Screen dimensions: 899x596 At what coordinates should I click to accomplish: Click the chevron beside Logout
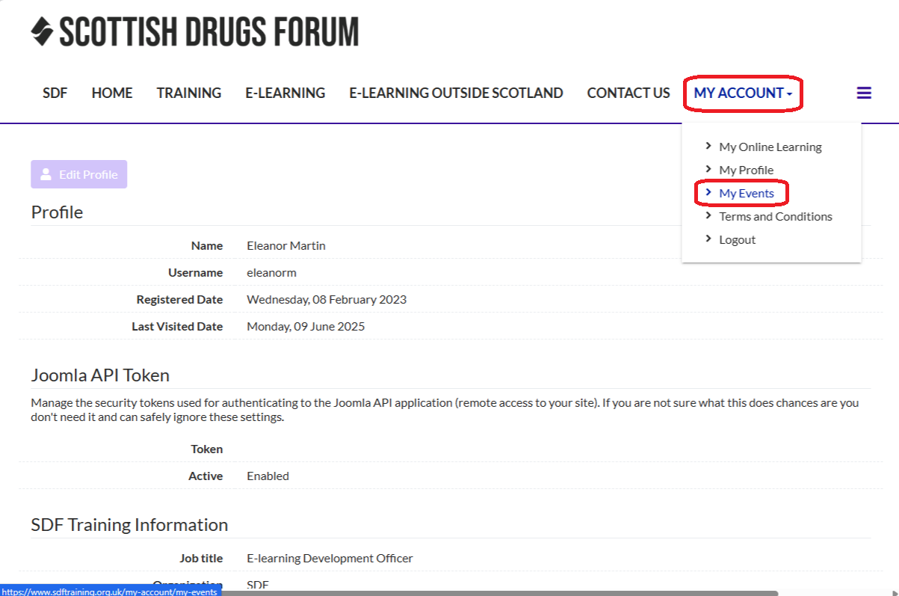[708, 239]
